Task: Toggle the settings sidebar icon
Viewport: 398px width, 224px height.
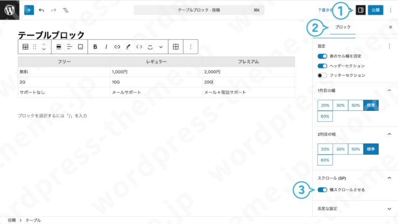Action: tap(360, 10)
